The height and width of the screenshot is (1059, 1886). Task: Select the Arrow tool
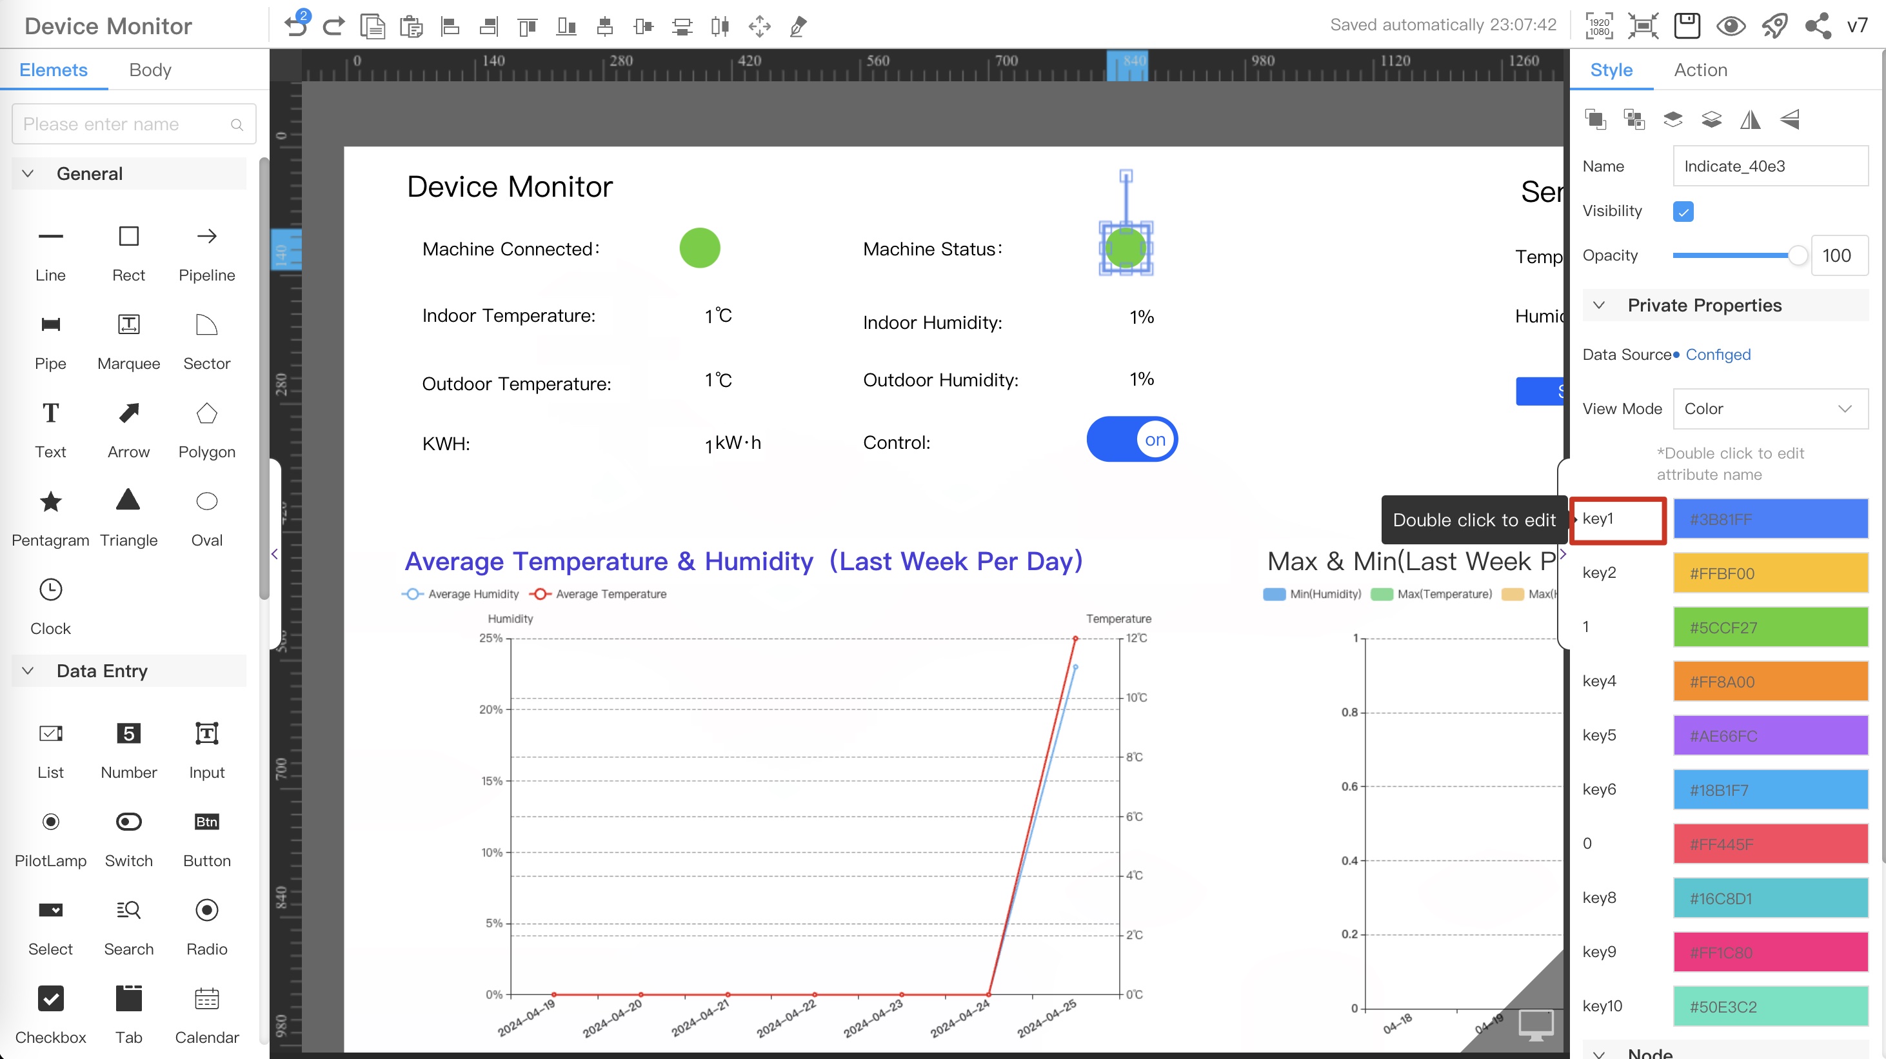[128, 413]
